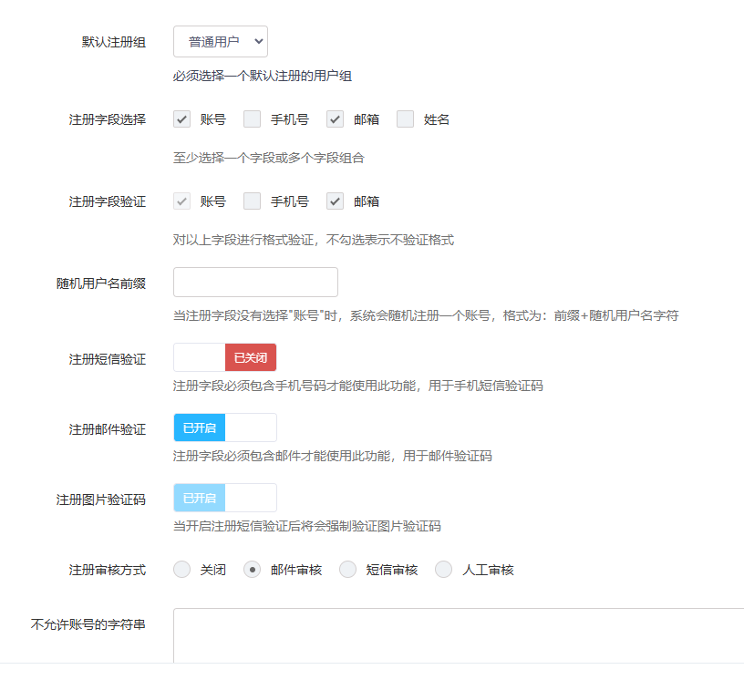The width and height of the screenshot is (744, 680).
Task: Uncheck 邮箱 checkbox in 注册字段选择 row
Action: click(336, 119)
